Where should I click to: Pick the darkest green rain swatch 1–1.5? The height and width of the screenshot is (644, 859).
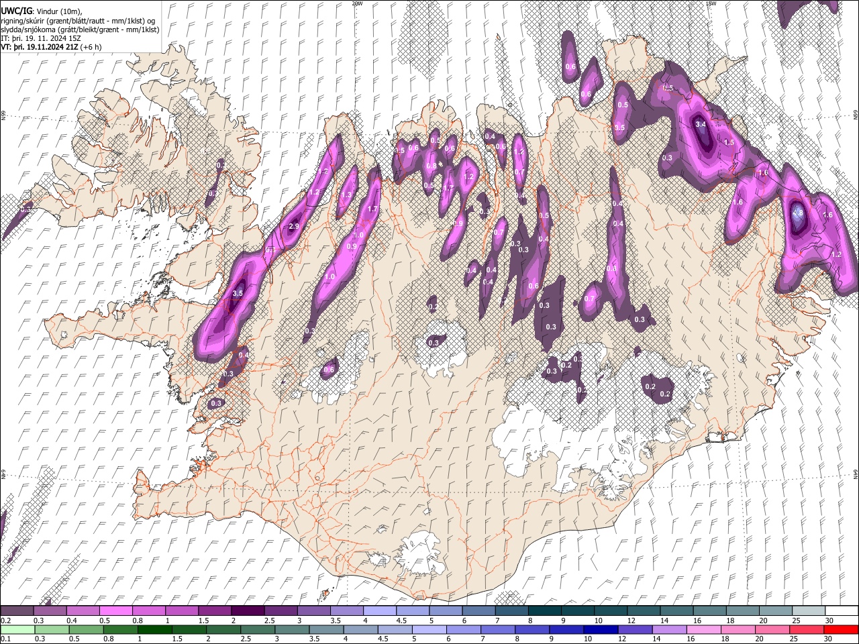click(155, 629)
